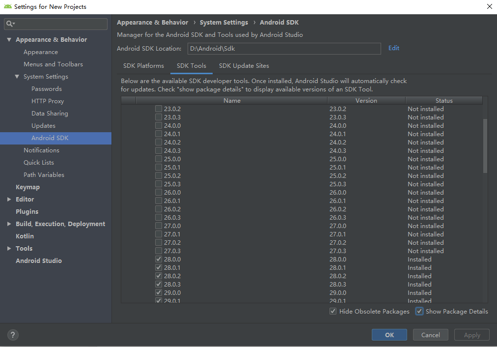Select the 27.0.3 package checkbox
The width and height of the screenshot is (497, 347).
(159, 251)
